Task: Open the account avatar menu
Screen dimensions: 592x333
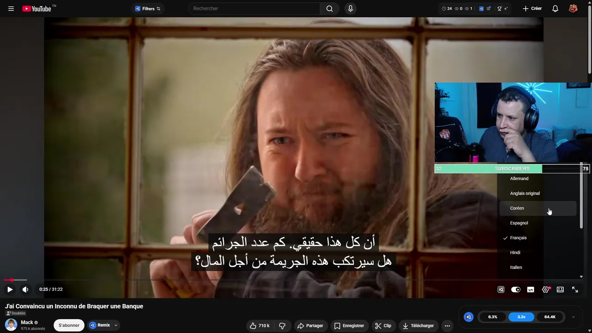Action: coord(573,9)
